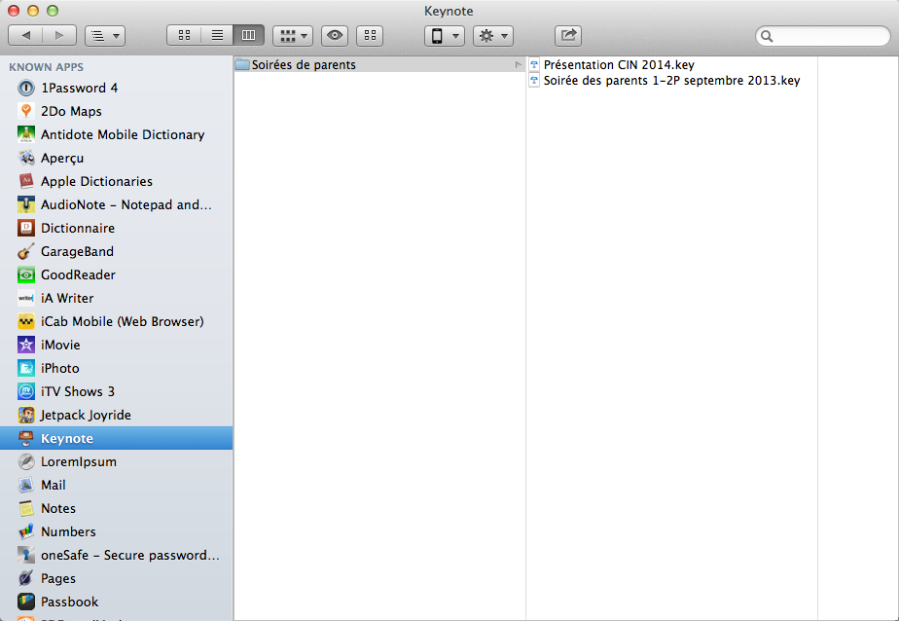Open Jetpack Joyride in the sidebar

(117, 416)
